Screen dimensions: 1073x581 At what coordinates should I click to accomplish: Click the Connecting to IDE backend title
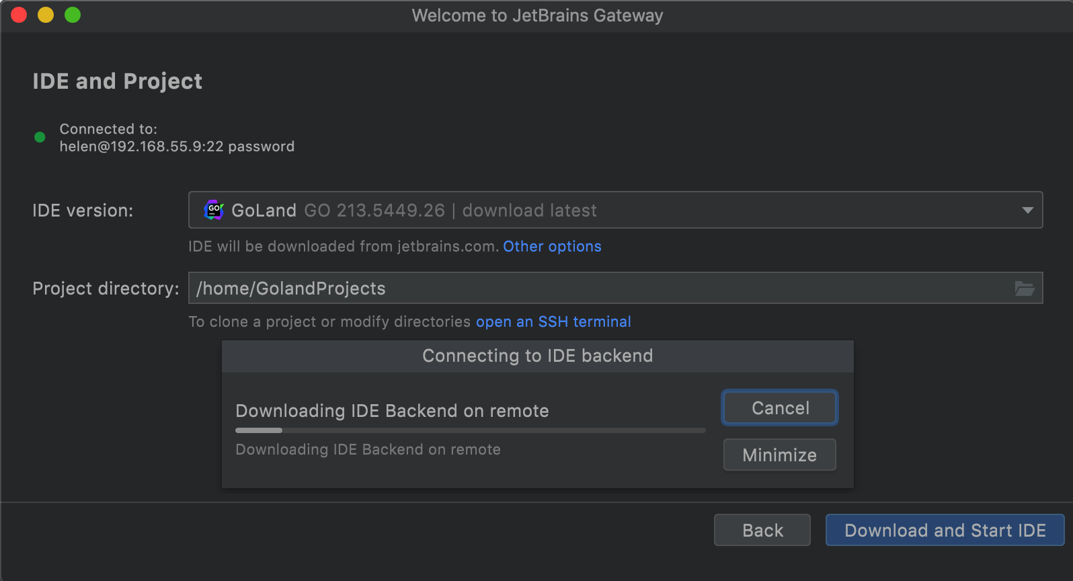coord(537,356)
